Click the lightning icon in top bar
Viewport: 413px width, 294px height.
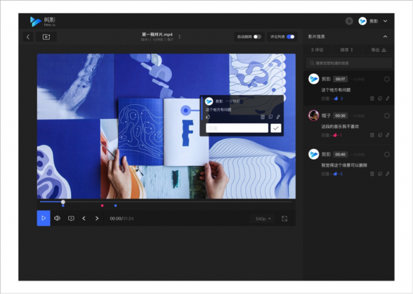pyautogui.click(x=350, y=21)
